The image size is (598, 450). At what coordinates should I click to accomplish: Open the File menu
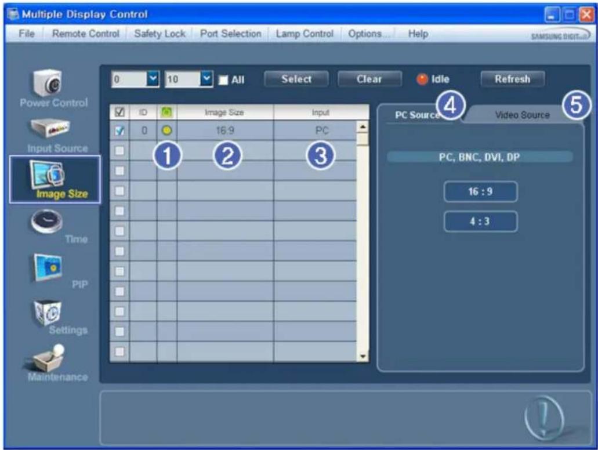pos(26,34)
